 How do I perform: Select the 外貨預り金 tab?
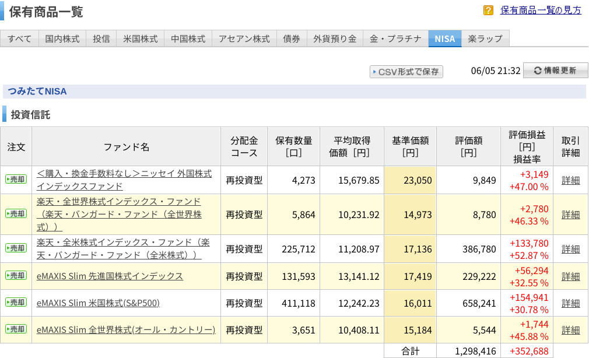click(x=335, y=38)
